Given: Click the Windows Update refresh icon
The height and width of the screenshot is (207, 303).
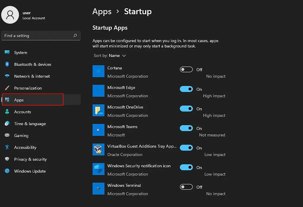Looking at the screenshot, I should [x=7, y=171].
